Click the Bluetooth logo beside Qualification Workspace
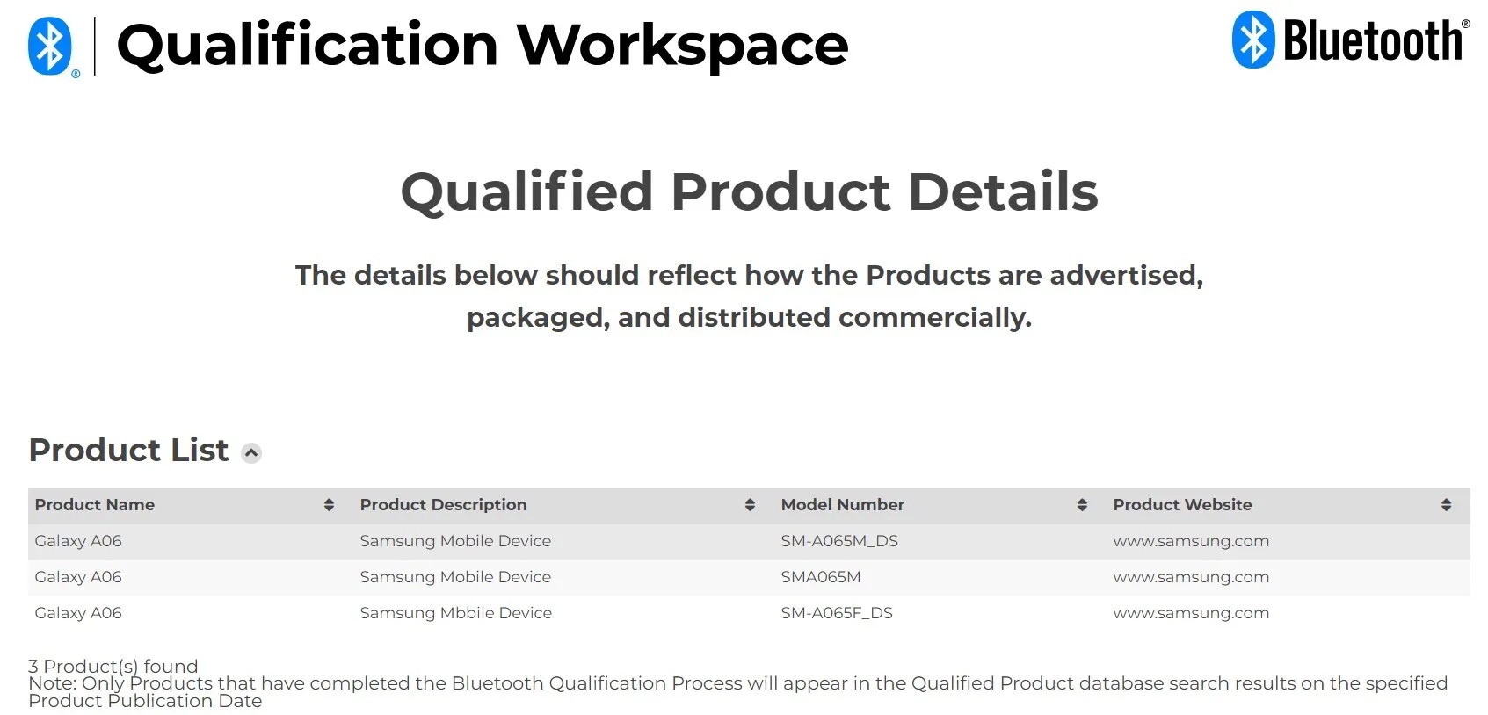Screen dimensions: 1488x715 click(x=50, y=47)
